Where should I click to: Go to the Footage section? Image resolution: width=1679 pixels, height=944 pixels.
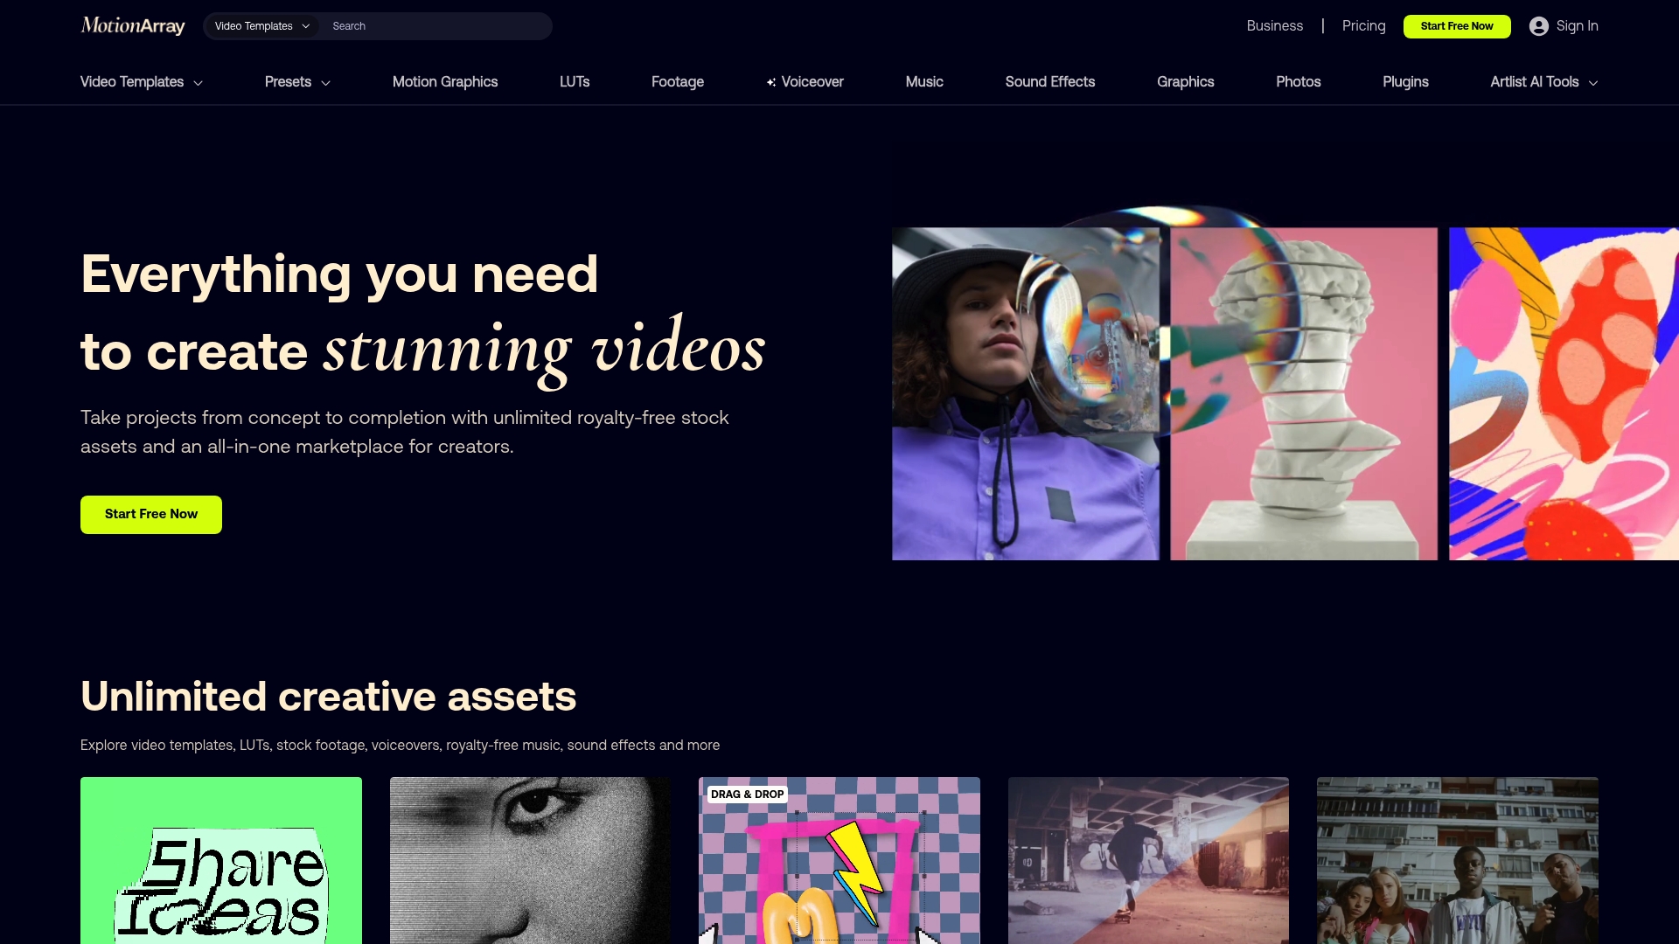pyautogui.click(x=677, y=81)
